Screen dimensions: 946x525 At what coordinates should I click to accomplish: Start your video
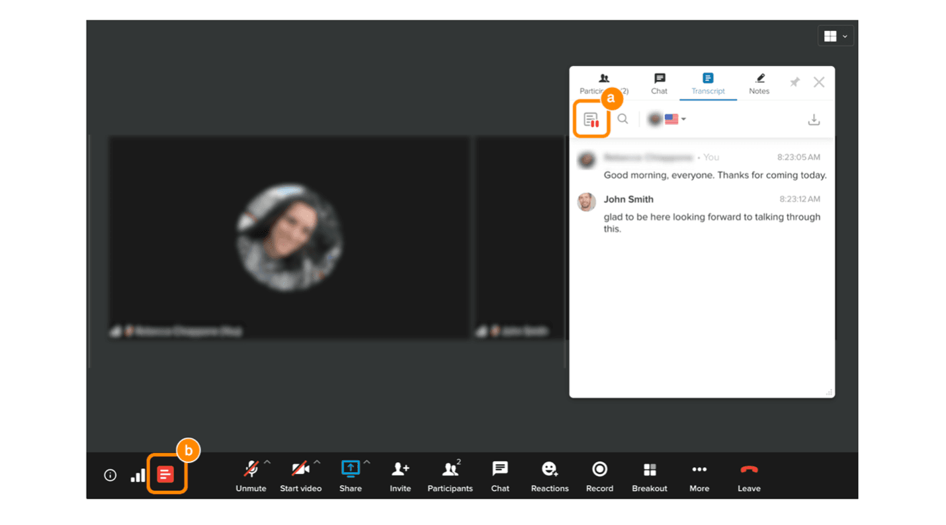pyautogui.click(x=301, y=469)
